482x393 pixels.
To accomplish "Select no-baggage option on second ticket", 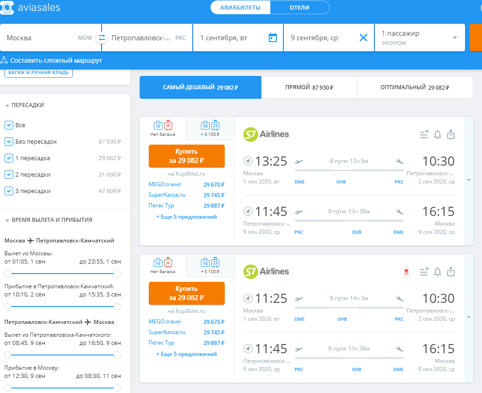I will tap(163, 266).
